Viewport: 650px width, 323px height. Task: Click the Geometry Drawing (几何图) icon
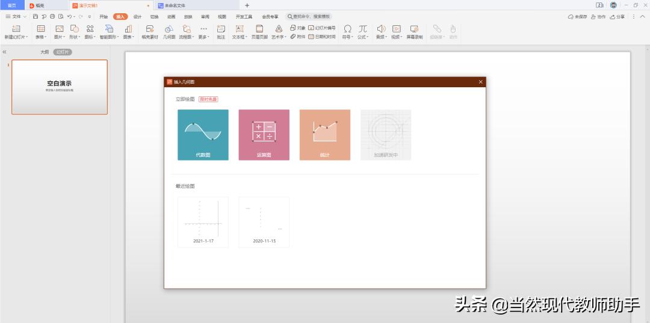click(x=169, y=29)
